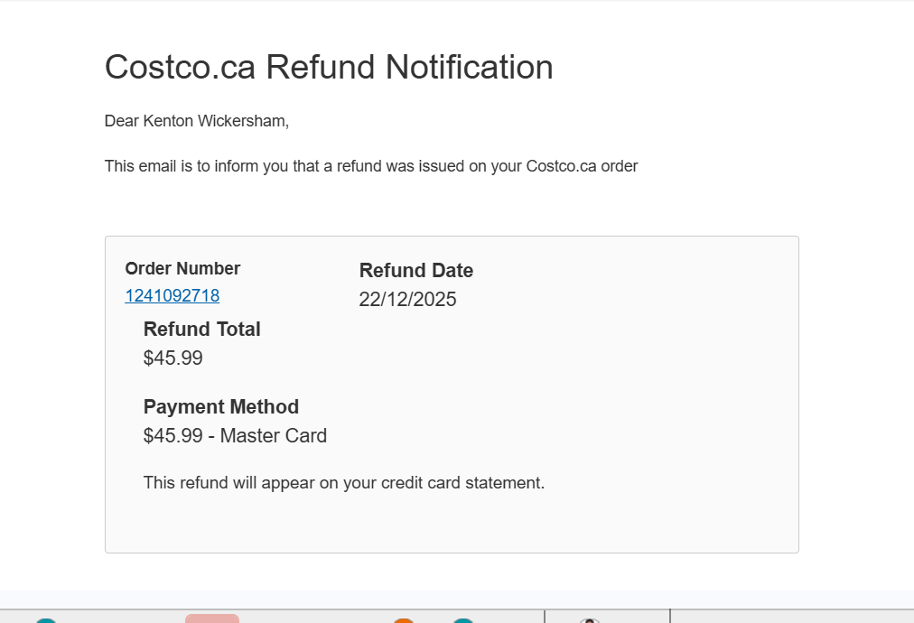Click the Costco.ca Refund Notification heading
This screenshot has height=623, width=914.
pyautogui.click(x=329, y=68)
